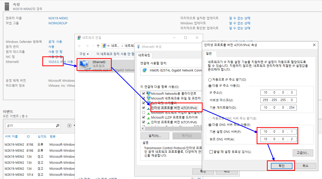The height and width of the screenshot is (179, 322).
Task: Click the Intel 82574L adapter icon
Action: tap(144, 70)
